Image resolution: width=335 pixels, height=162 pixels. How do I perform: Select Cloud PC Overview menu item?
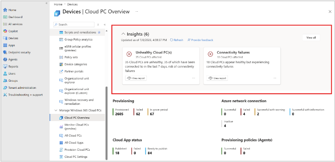click(x=77, y=118)
